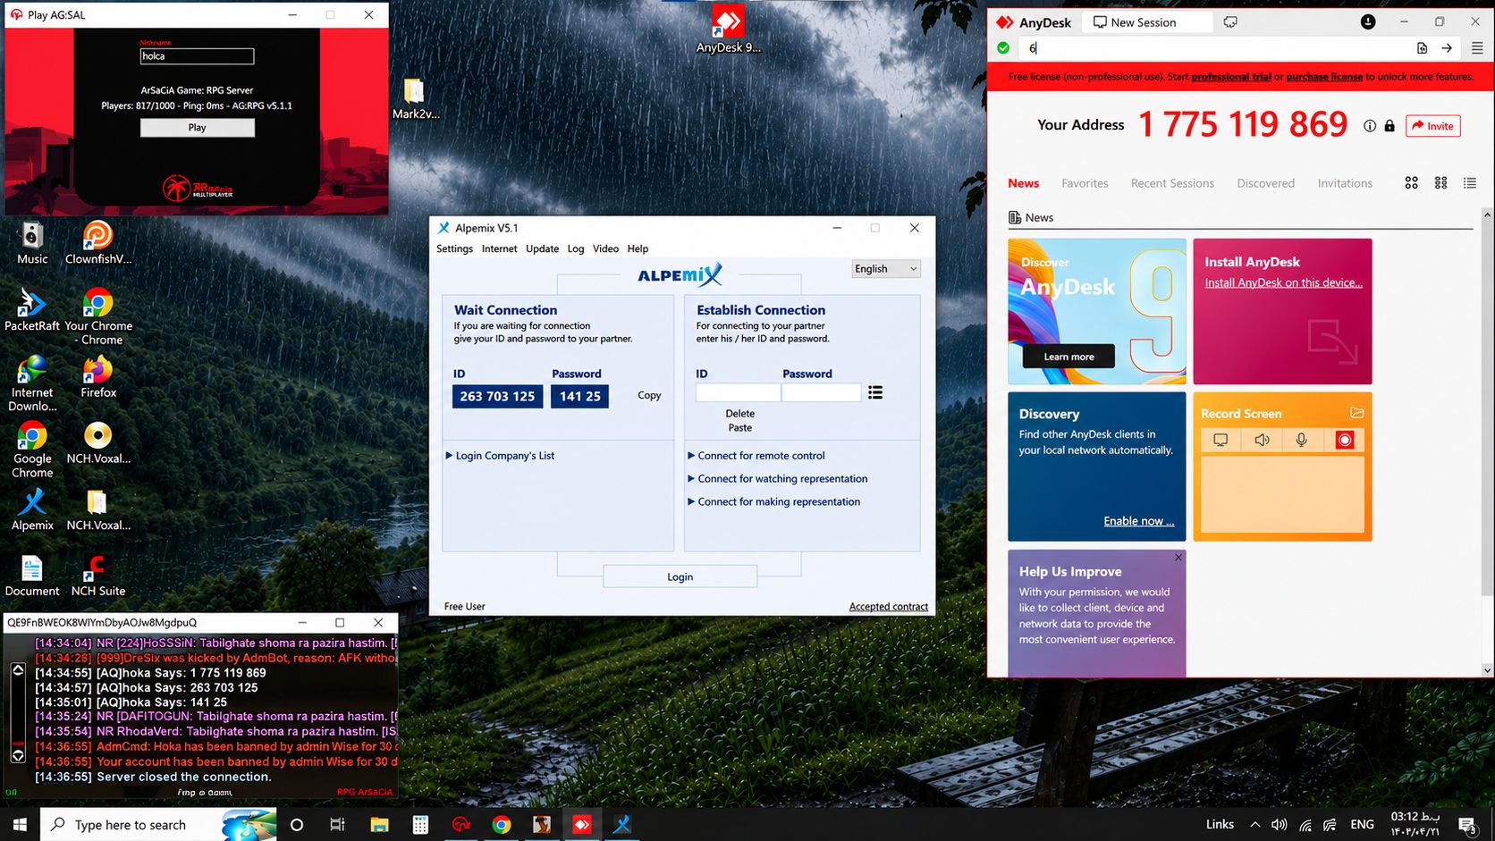Open Alpemix icon in the taskbar

(622, 824)
